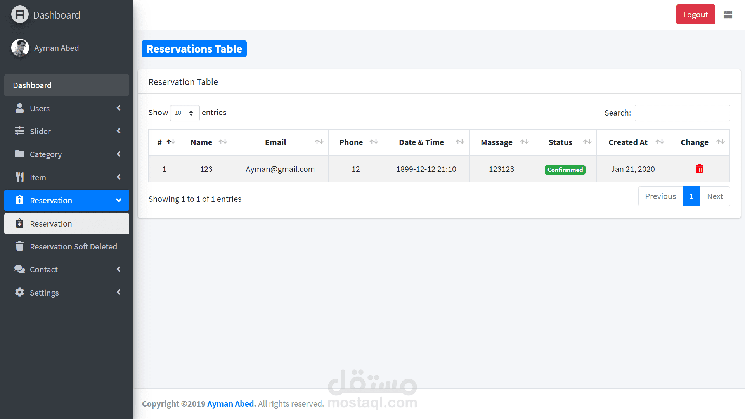
Task: Click the Users person icon in sidebar
Action: click(19, 108)
